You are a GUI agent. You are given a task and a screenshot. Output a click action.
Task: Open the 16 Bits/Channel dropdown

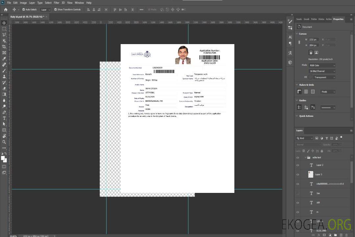coord(322,71)
